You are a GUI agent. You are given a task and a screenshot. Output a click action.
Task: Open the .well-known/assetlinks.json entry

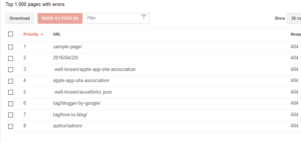82,92
